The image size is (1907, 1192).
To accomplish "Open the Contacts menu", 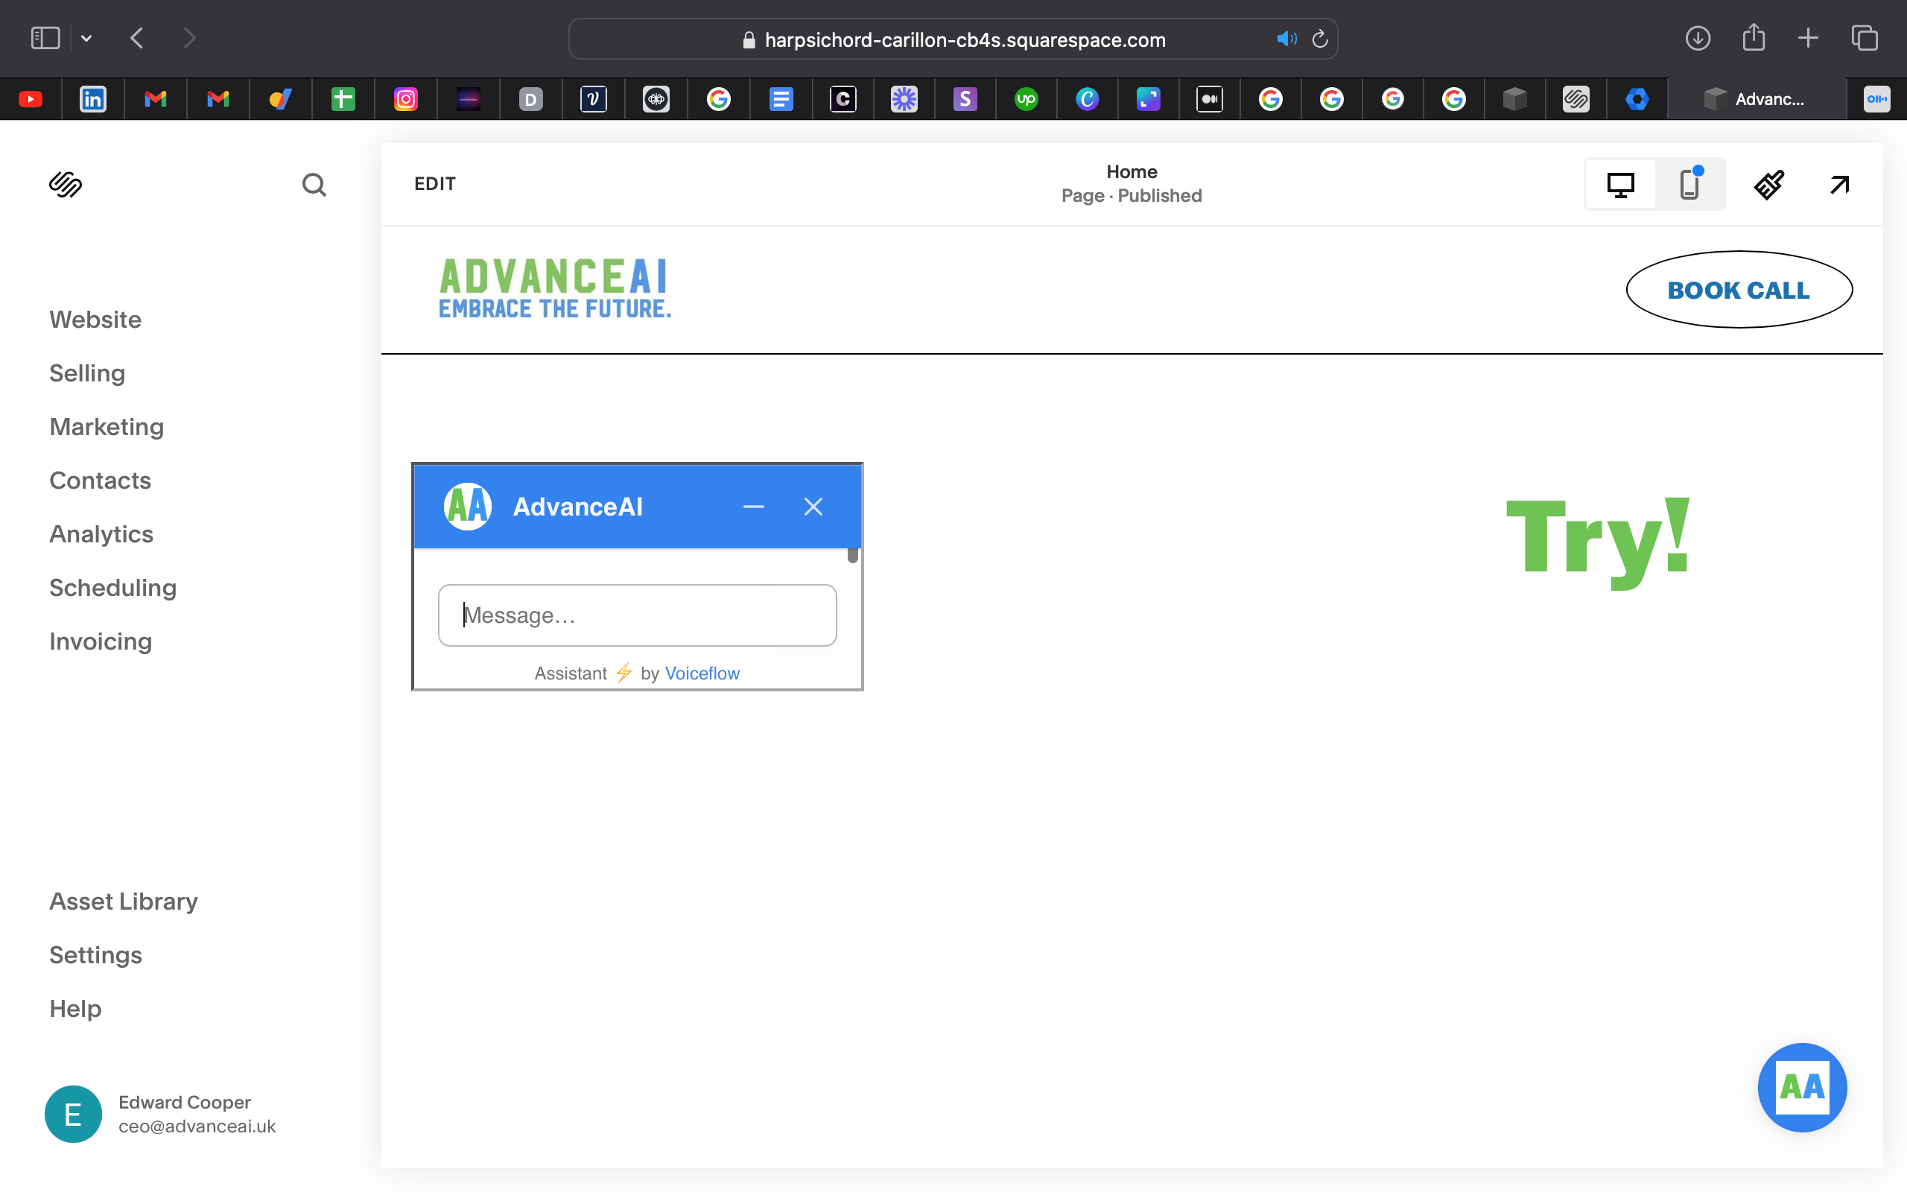I will tap(100, 480).
